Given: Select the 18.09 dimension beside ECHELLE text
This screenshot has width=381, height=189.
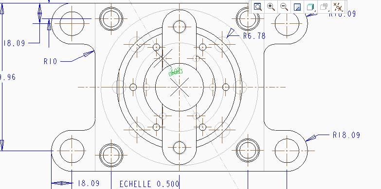Looking at the screenshot, I should (89, 183).
